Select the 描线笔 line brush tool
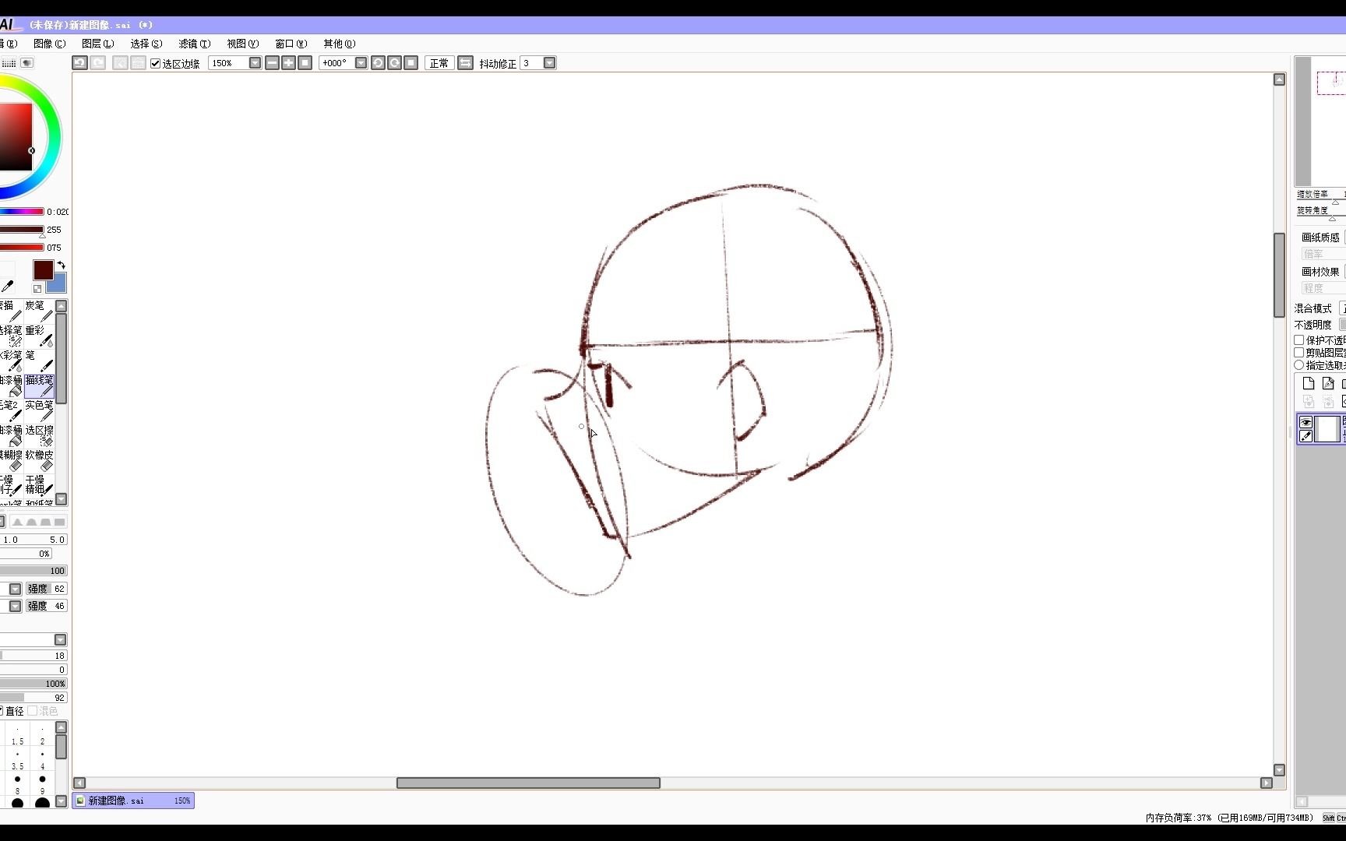The width and height of the screenshot is (1346, 841). (39, 385)
